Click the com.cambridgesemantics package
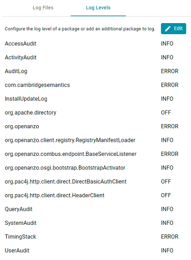 (x=37, y=85)
